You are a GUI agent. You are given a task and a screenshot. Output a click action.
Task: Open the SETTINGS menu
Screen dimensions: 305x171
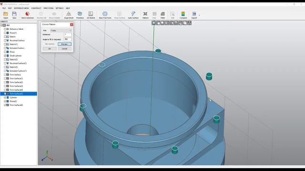pos(60,8)
